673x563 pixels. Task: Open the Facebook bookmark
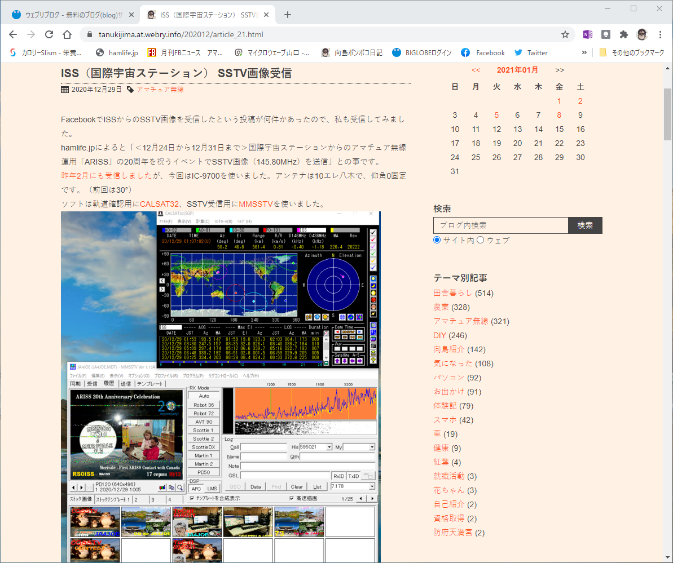pyautogui.click(x=483, y=53)
